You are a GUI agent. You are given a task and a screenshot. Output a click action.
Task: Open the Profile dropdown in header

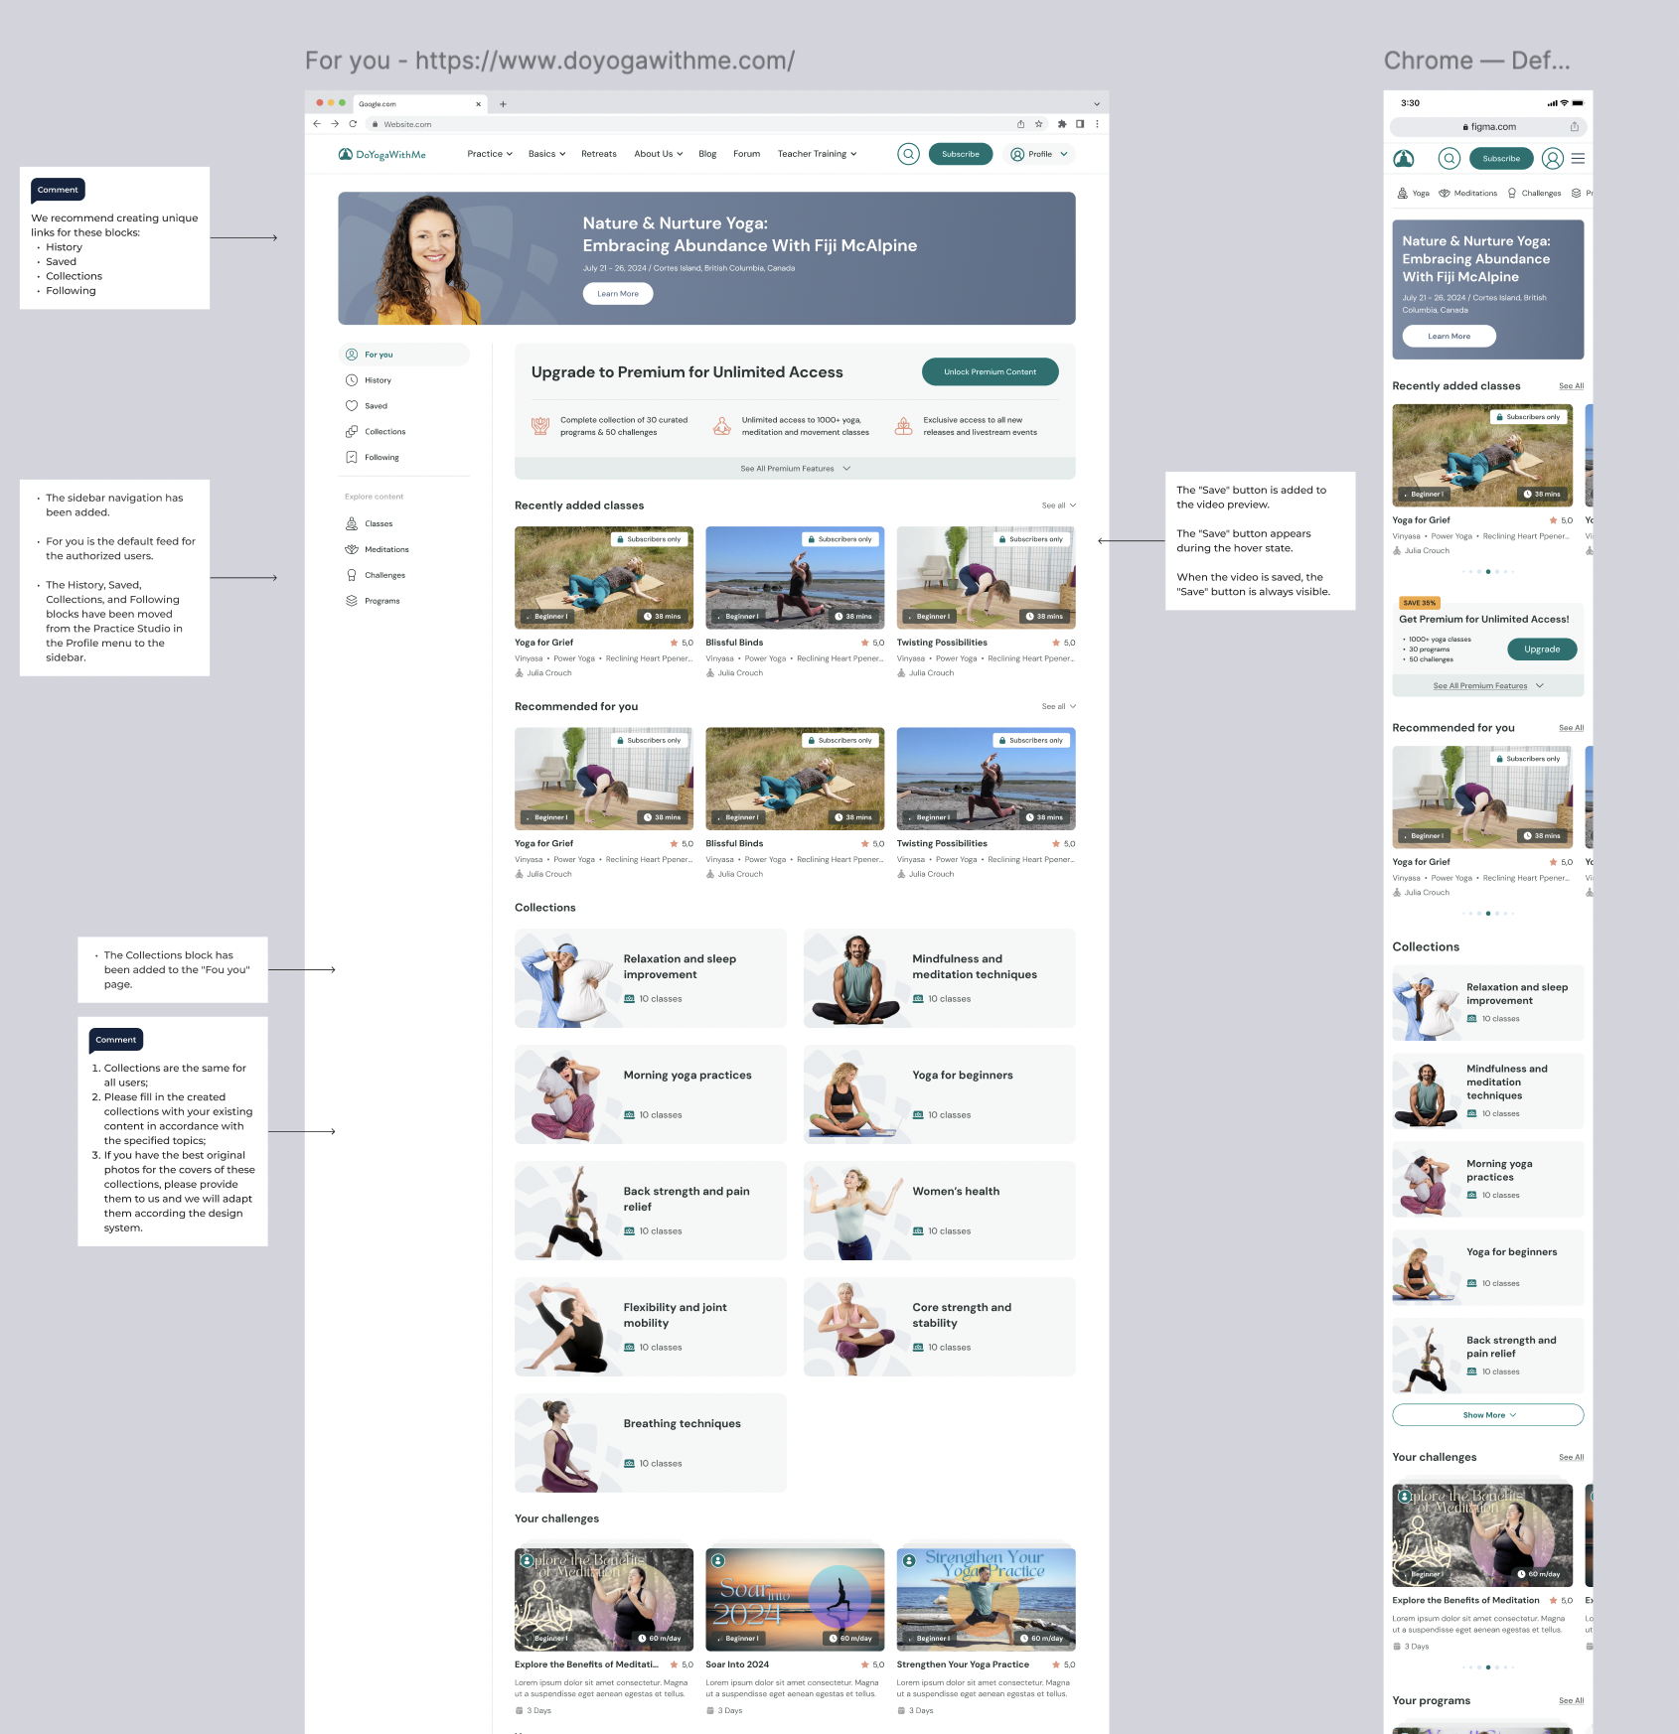(1039, 154)
